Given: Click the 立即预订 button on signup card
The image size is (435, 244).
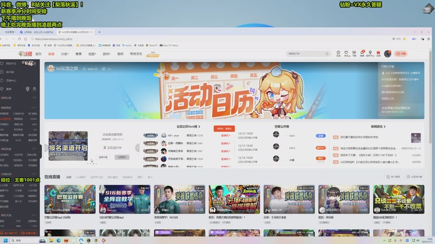Looking at the screenshot, I should point(122,157).
